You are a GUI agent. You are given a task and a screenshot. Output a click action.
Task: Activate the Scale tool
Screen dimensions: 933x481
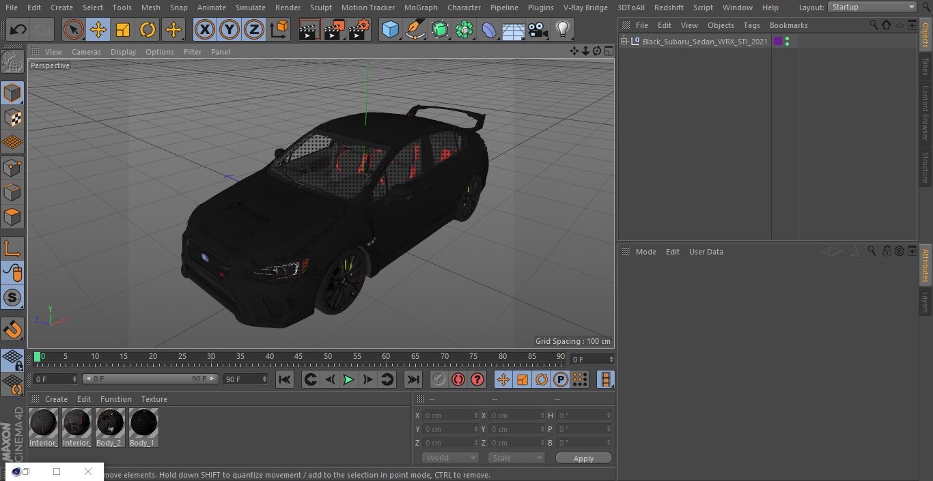[123, 29]
